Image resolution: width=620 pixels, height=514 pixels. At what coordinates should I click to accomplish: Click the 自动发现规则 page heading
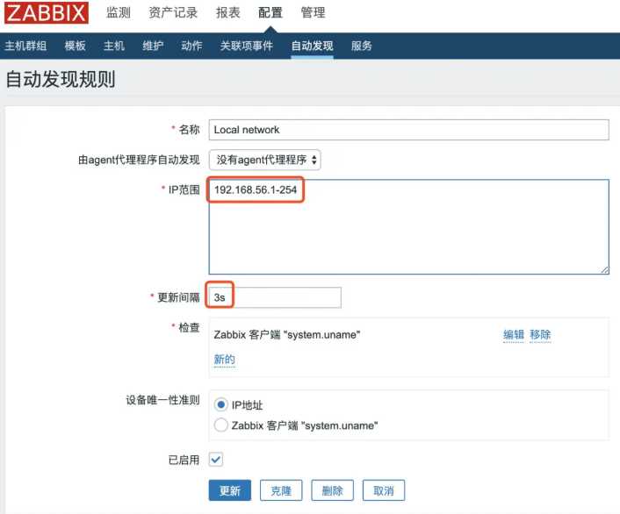click(x=61, y=79)
